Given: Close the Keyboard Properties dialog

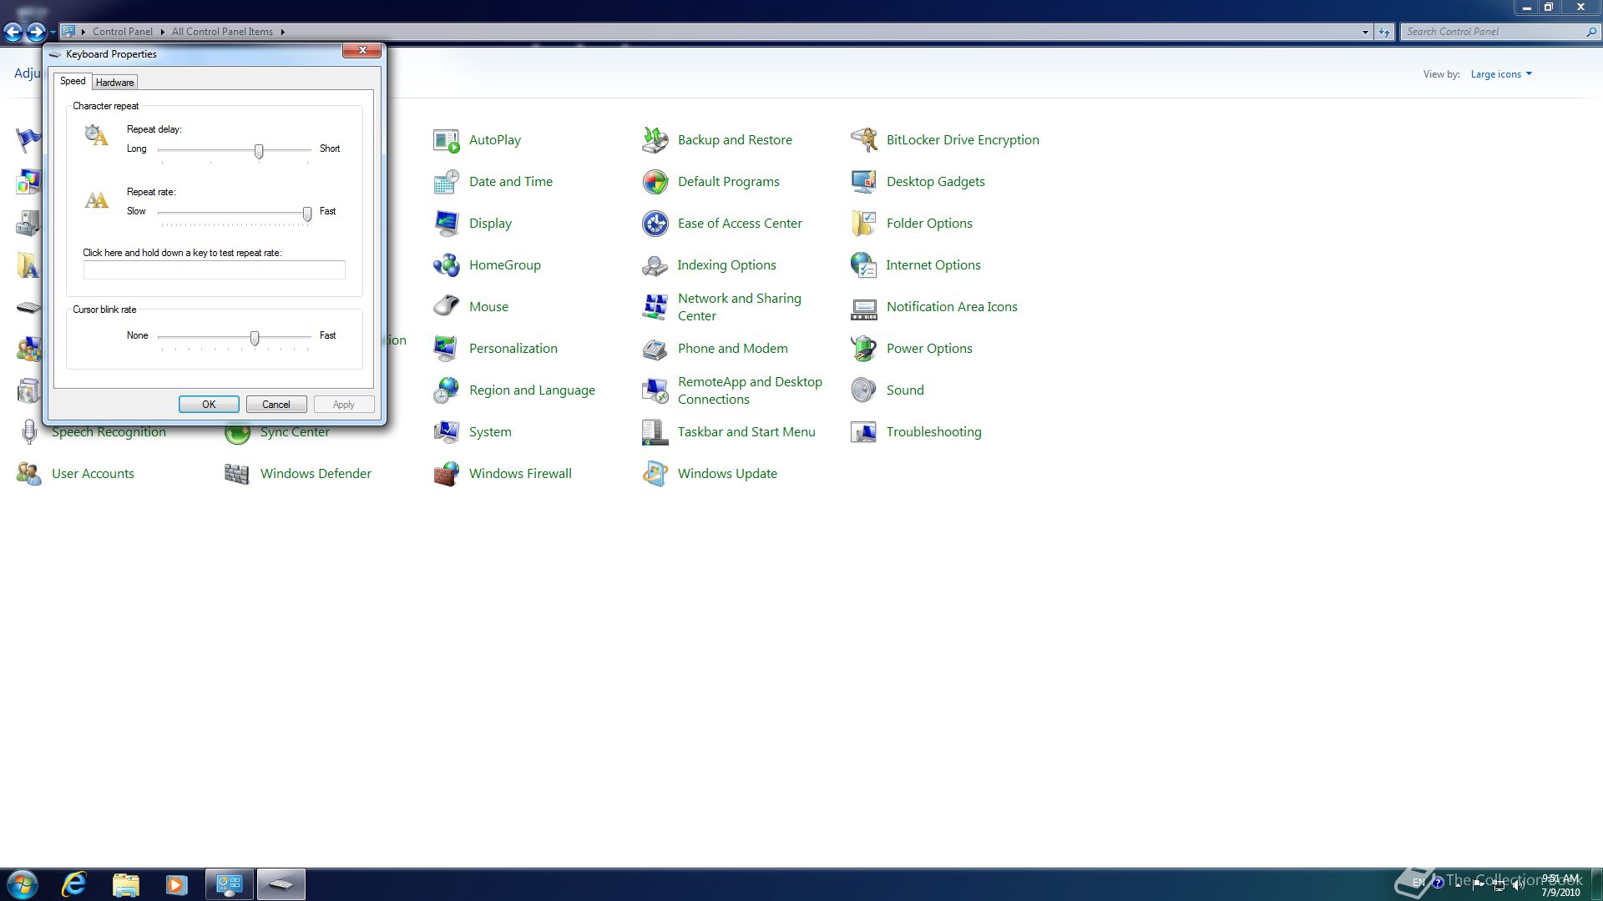Looking at the screenshot, I should click(x=362, y=50).
